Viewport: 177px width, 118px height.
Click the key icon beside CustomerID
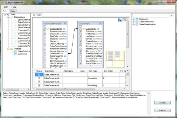click(84, 29)
